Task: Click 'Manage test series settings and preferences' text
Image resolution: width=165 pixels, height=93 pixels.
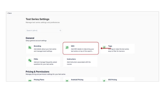Action: [x=43, y=23]
